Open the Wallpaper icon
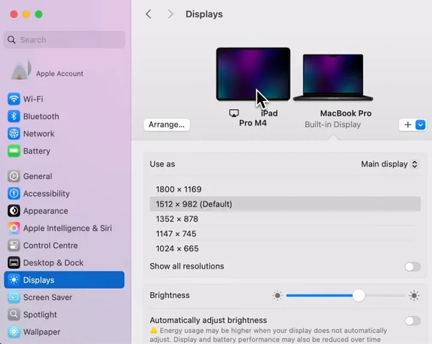The width and height of the screenshot is (432, 344). click(14, 332)
